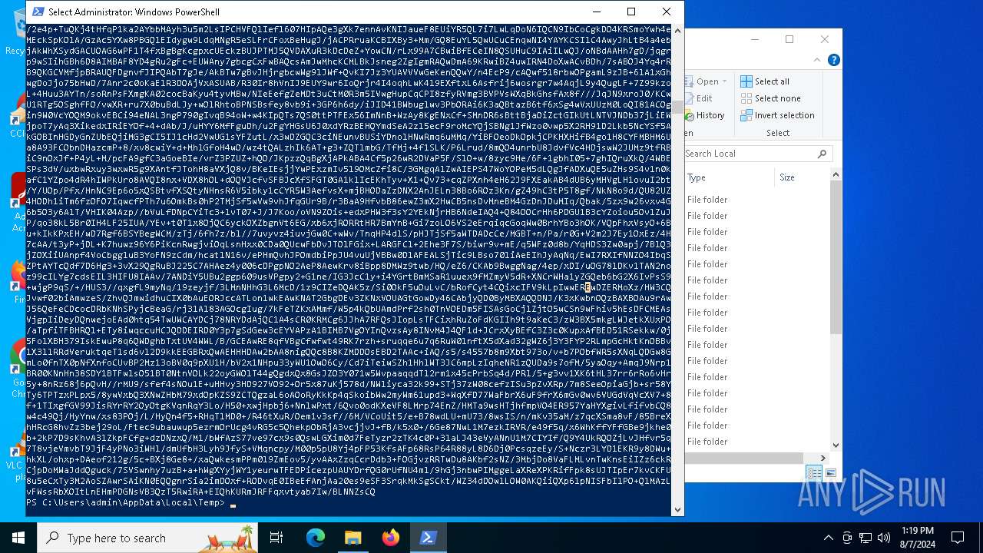Open the Start menu

[x=18, y=538]
